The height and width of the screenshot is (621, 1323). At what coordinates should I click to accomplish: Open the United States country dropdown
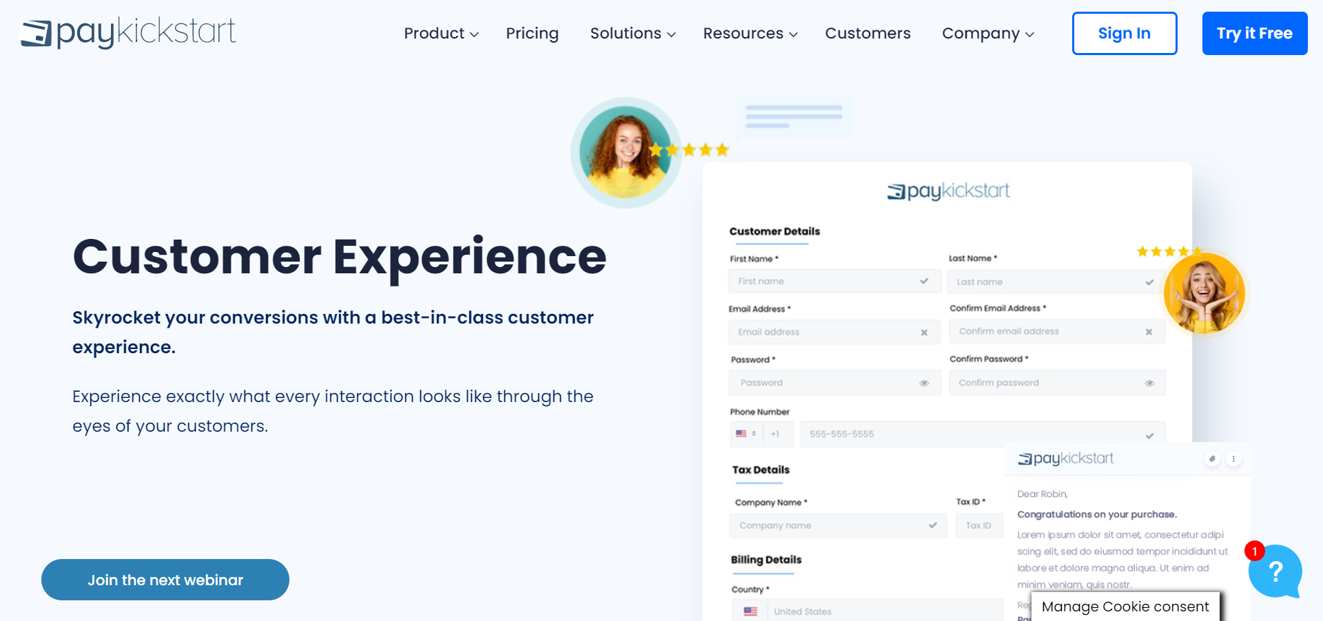coord(867,611)
